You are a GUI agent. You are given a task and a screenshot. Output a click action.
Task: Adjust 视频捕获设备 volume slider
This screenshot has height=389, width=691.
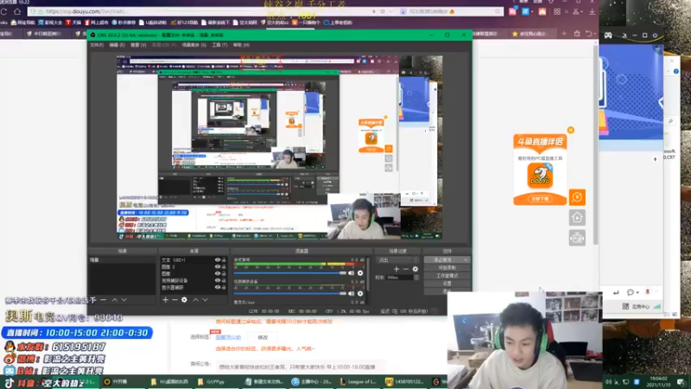pyautogui.click(x=290, y=293)
